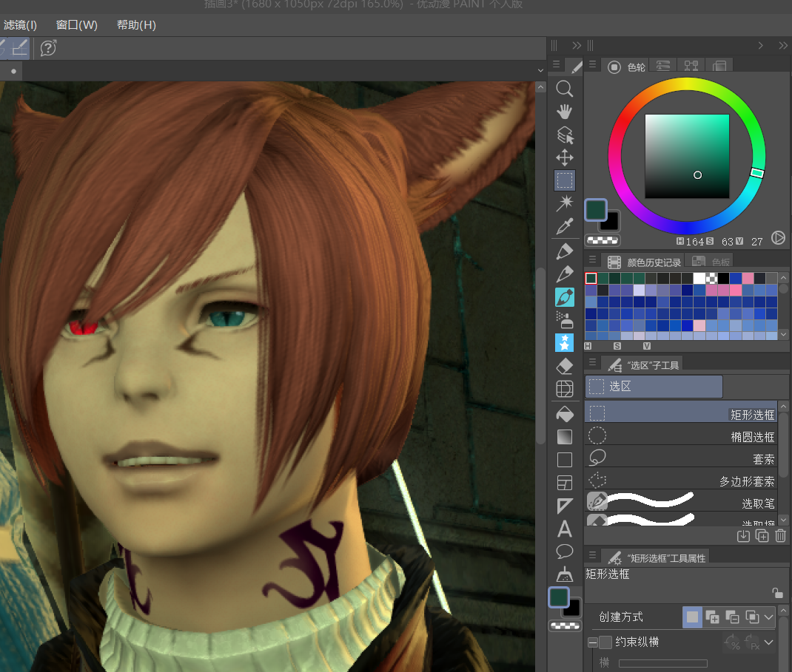Select the Hand move-view tool
The height and width of the screenshot is (672, 792).
[x=564, y=112]
